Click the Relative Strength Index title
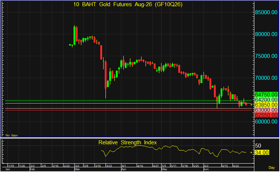280x172 pixels. [128, 143]
